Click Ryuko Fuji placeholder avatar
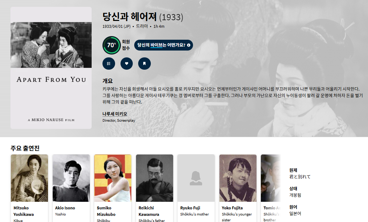The image size is (368, 222). click(x=196, y=178)
